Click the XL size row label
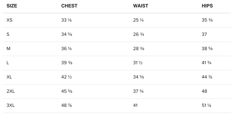231x118 pixels. pyautogui.click(x=9, y=77)
